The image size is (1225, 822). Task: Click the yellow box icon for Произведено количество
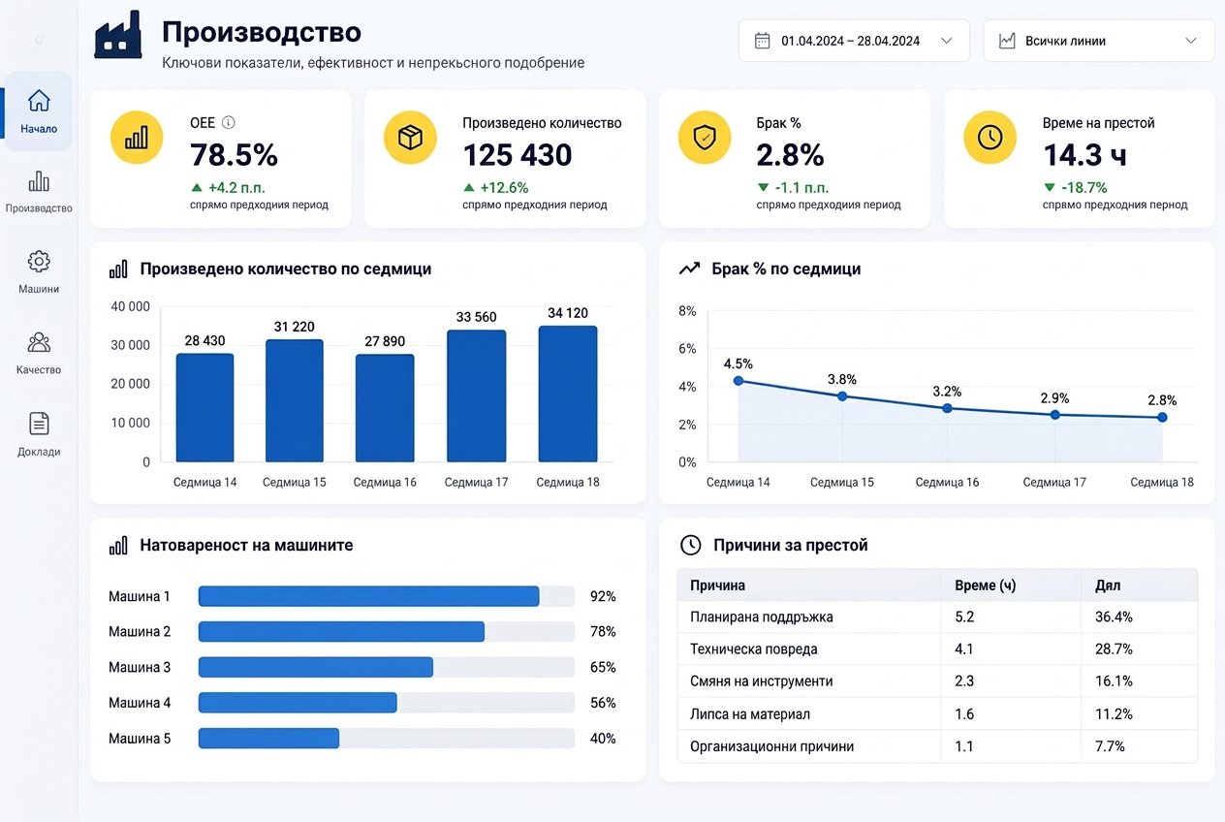(x=410, y=138)
